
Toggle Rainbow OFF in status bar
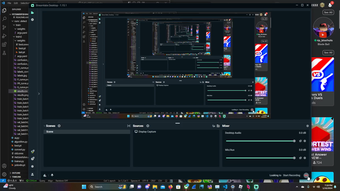point(62,181)
